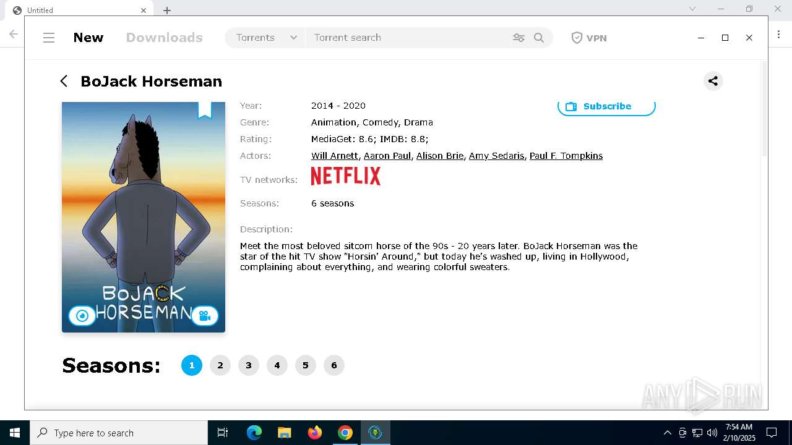Mark as watched with eye icon on poster
Screen dimensions: 792x445
click(82, 316)
